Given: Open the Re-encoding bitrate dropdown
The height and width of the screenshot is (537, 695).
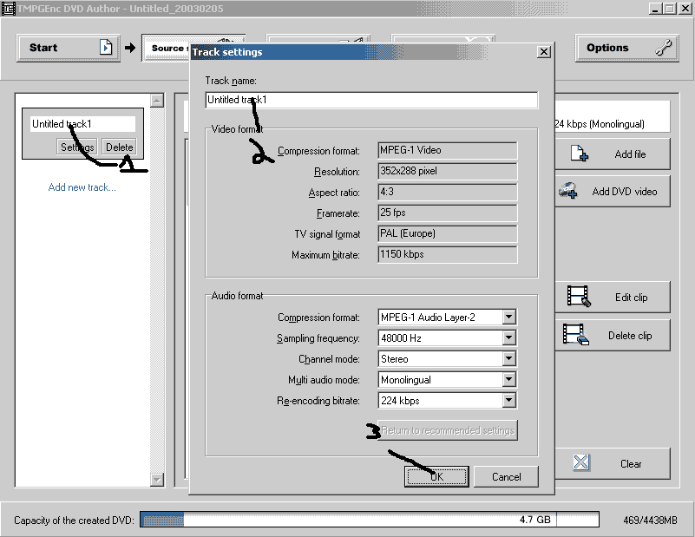Looking at the screenshot, I should [x=508, y=400].
